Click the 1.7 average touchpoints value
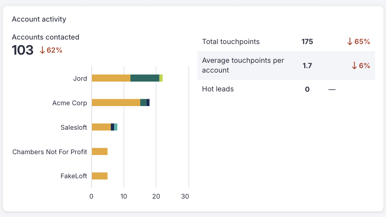This screenshot has width=386, height=217. (307, 66)
